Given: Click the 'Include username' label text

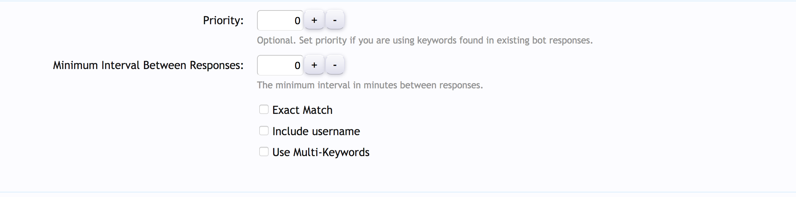Looking at the screenshot, I should pos(316,131).
